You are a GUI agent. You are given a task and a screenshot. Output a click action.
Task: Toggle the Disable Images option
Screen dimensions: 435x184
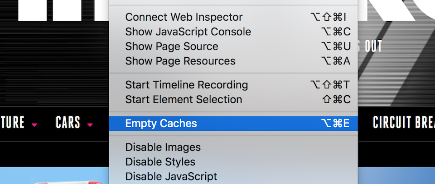click(x=233, y=147)
